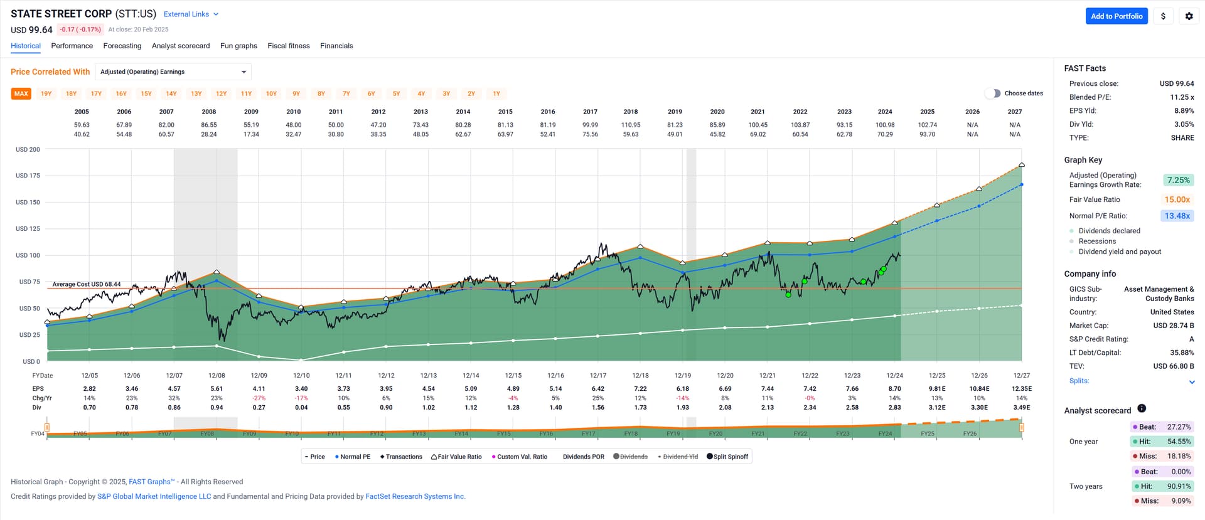Expand the Splits section chevron
1205x520 pixels.
click(x=1192, y=382)
